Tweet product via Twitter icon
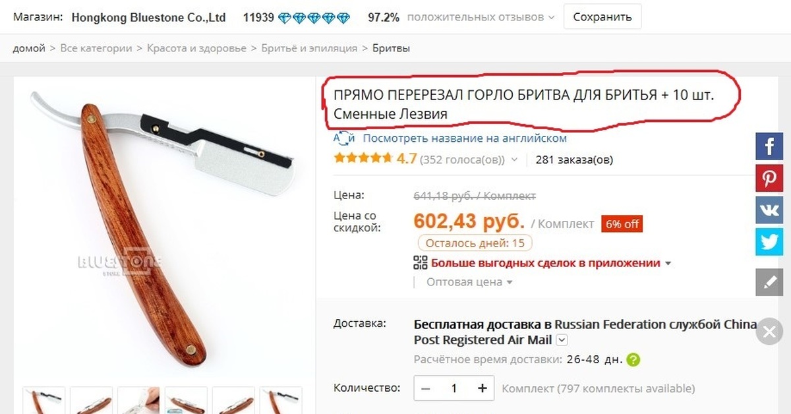This screenshot has height=414, width=791. coord(769,241)
